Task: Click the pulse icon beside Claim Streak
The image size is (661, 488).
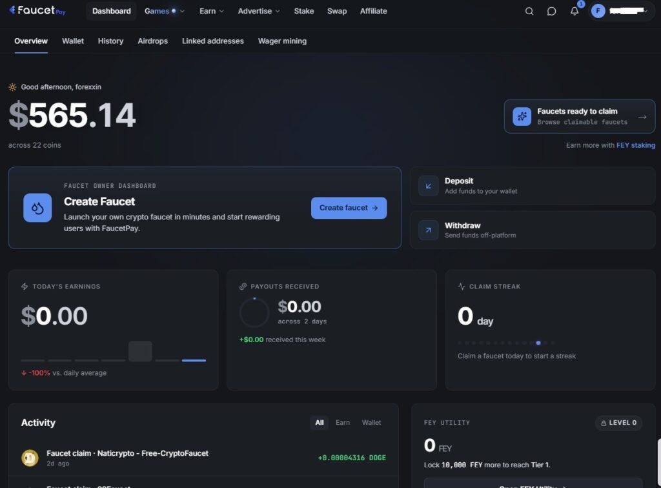Action: (461, 287)
